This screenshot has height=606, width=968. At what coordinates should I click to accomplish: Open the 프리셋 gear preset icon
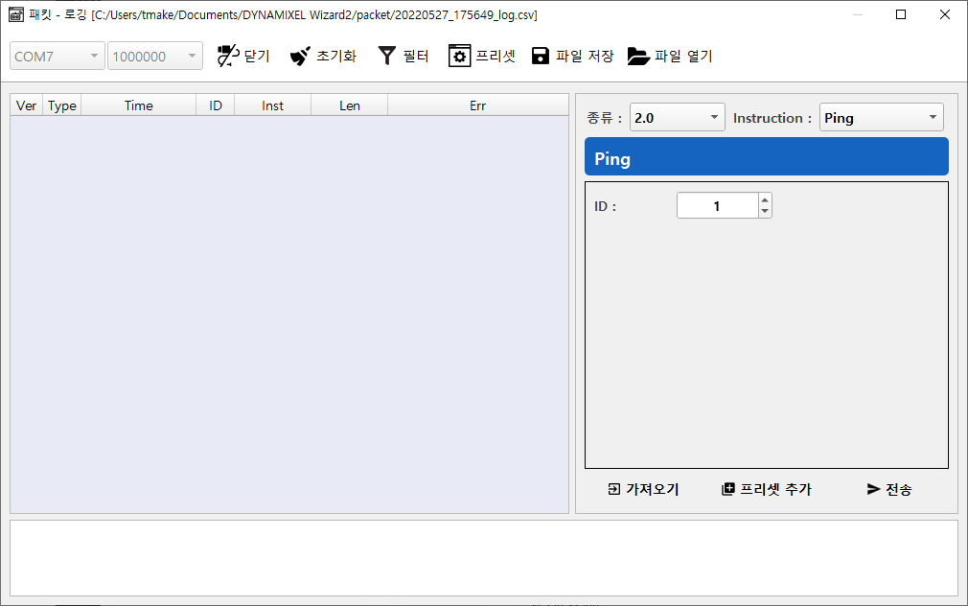pyautogui.click(x=460, y=56)
